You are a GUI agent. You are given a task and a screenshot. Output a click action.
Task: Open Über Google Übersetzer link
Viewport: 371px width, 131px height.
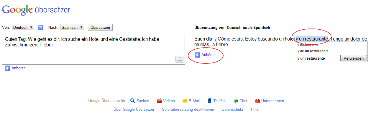134,109
